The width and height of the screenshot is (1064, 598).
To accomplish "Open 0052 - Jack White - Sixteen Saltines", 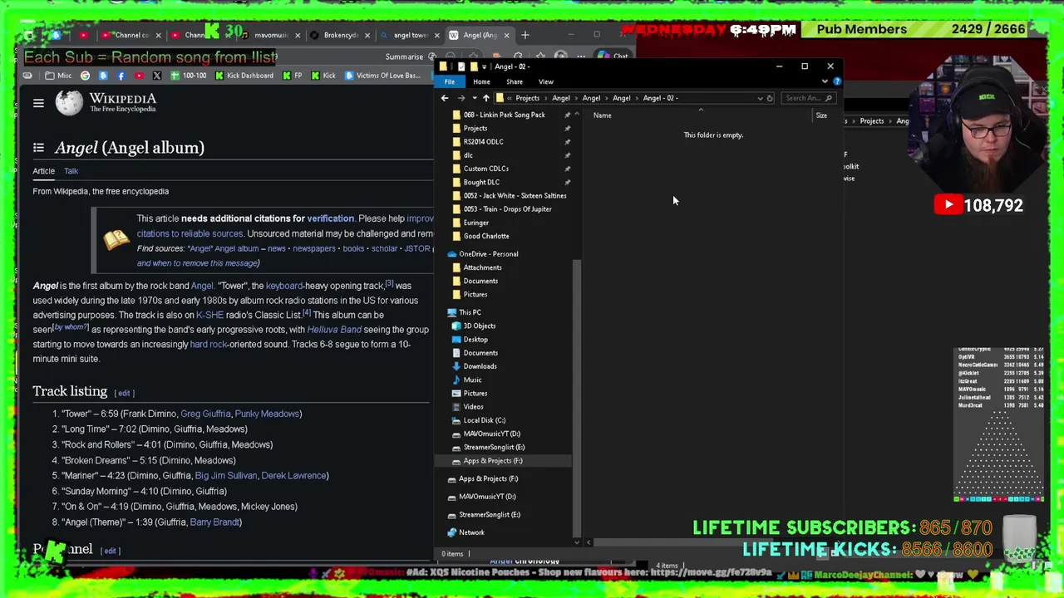I will pyautogui.click(x=515, y=195).
